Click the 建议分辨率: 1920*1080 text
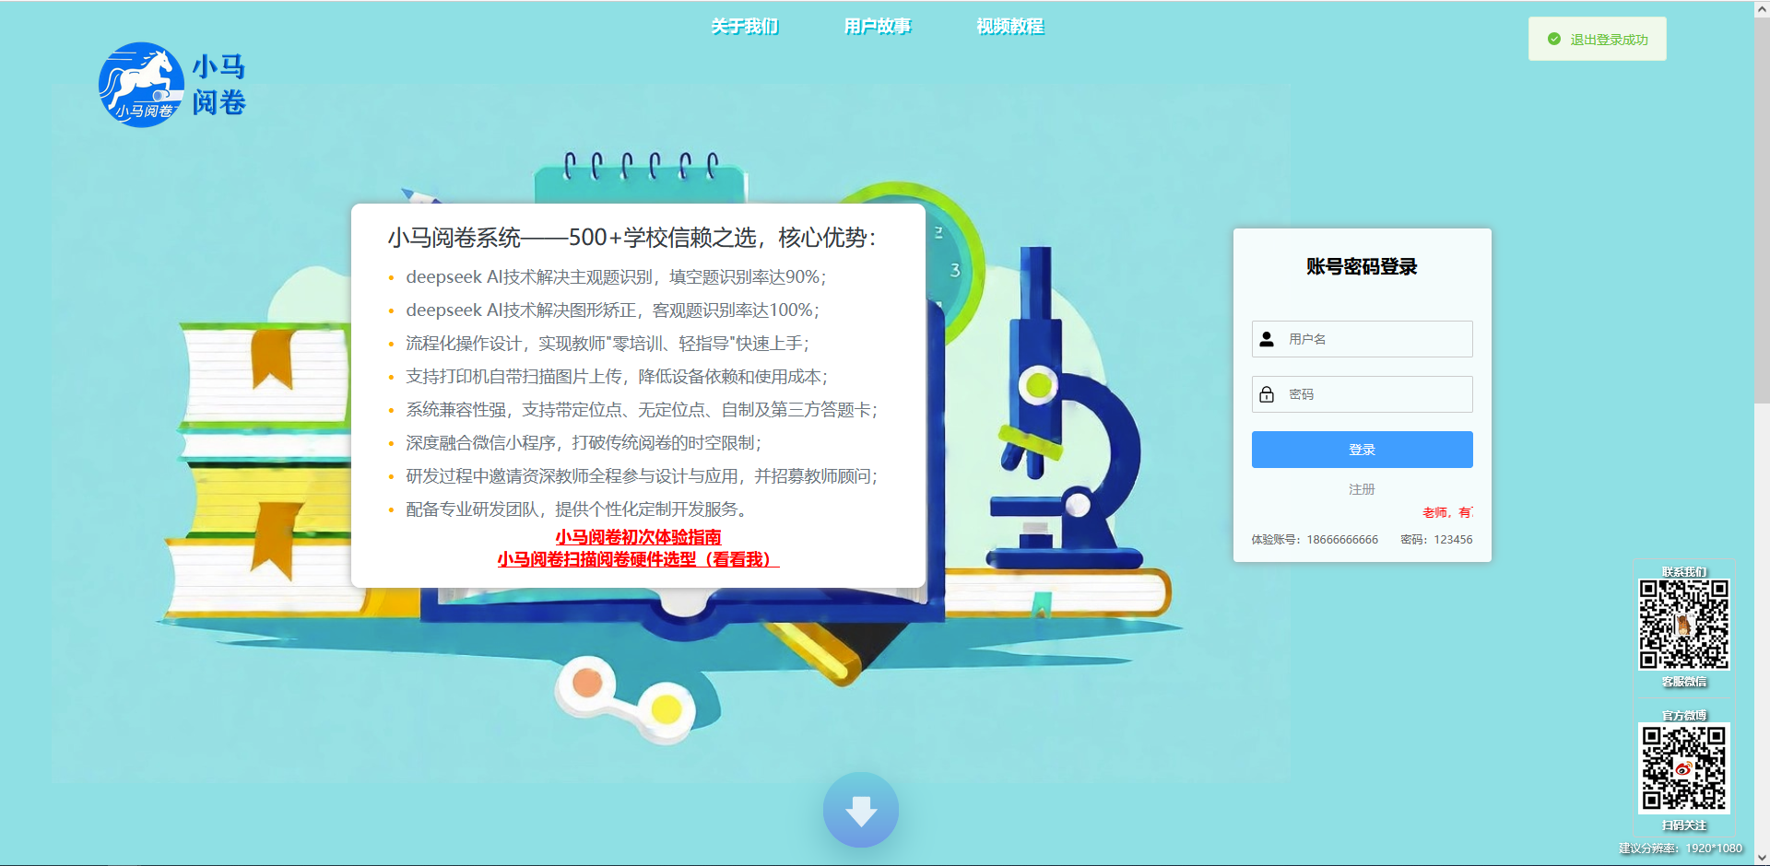The width and height of the screenshot is (1770, 866). click(x=1681, y=848)
